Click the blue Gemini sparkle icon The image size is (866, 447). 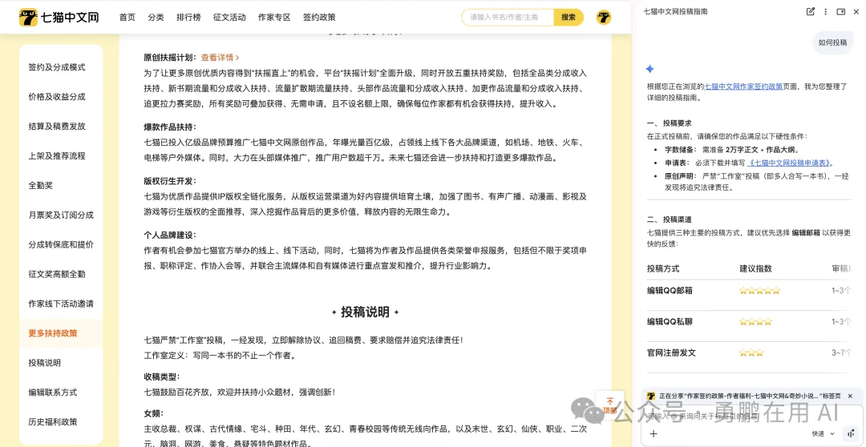click(x=650, y=69)
